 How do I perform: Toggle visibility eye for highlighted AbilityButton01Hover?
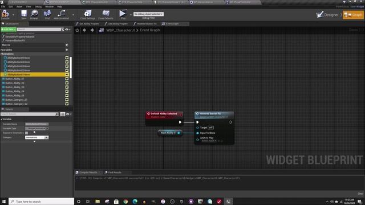pos(67,75)
